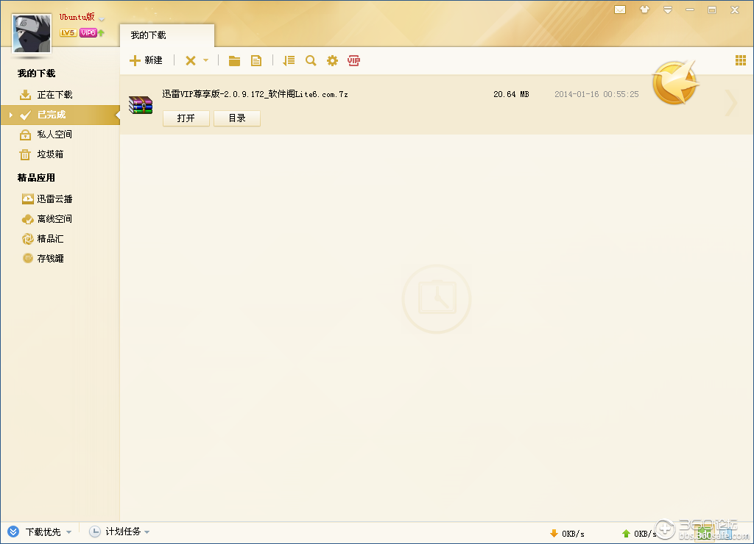Image resolution: width=754 pixels, height=544 pixels.
Task: Click the 打开 button
Action: (x=186, y=118)
